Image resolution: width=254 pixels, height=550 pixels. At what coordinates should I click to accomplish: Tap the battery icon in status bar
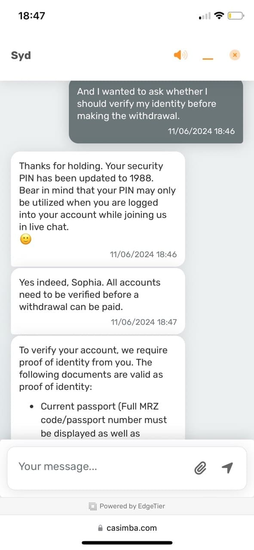[x=236, y=16]
